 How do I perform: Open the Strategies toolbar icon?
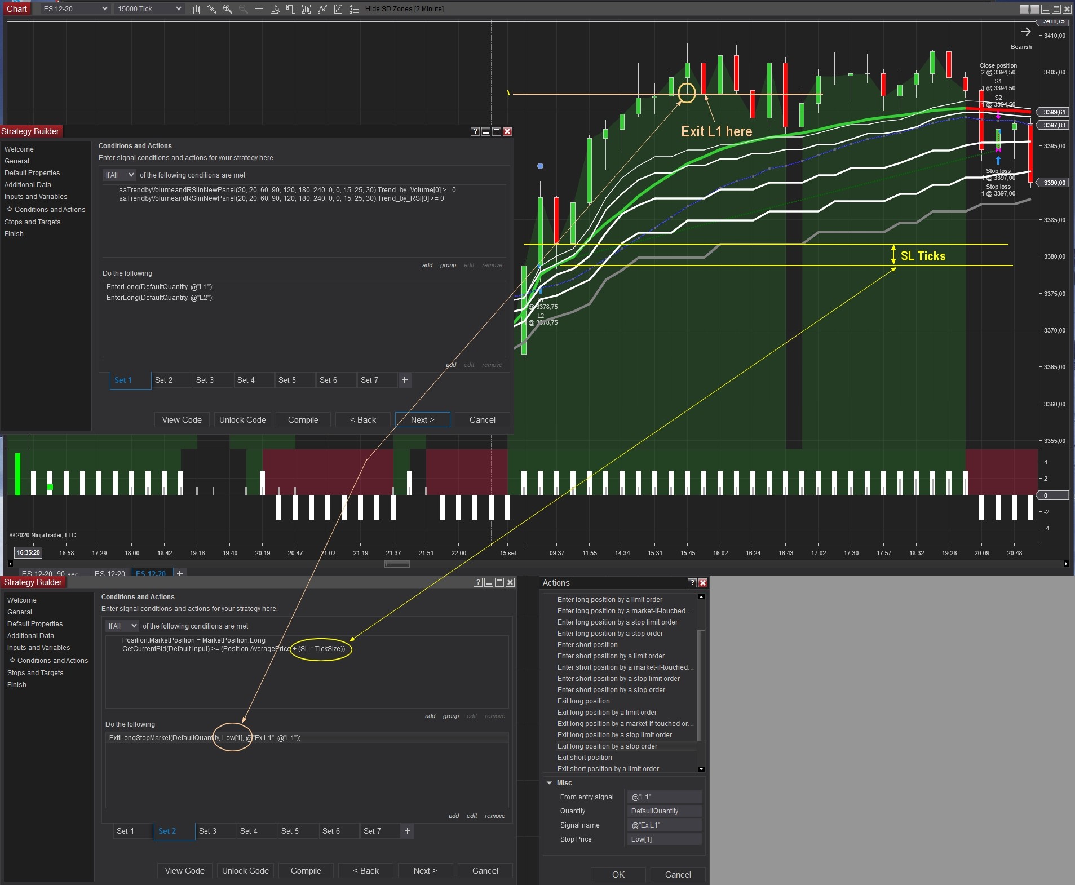322,9
